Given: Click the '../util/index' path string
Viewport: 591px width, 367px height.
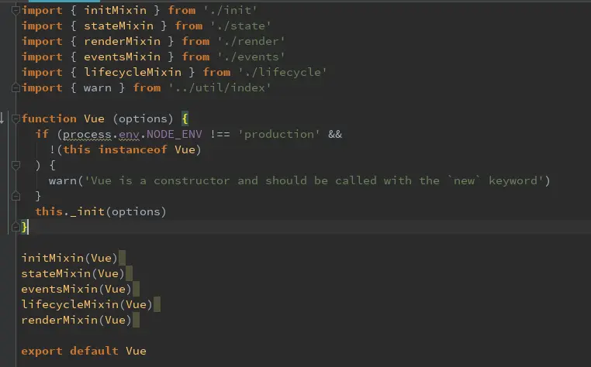Looking at the screenshot, I should pyautogui.click(x=219, y=87).
